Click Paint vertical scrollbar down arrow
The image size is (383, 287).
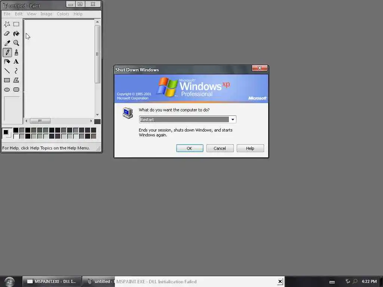coord(97,115)
